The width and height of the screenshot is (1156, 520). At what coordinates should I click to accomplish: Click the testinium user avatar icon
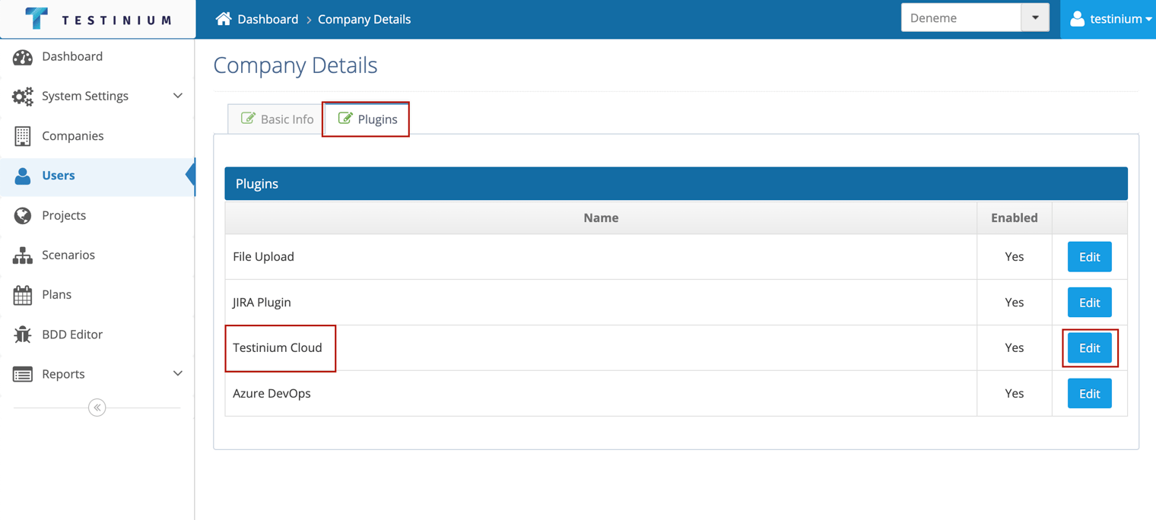pyautogui.click(x=1077, y=19)
